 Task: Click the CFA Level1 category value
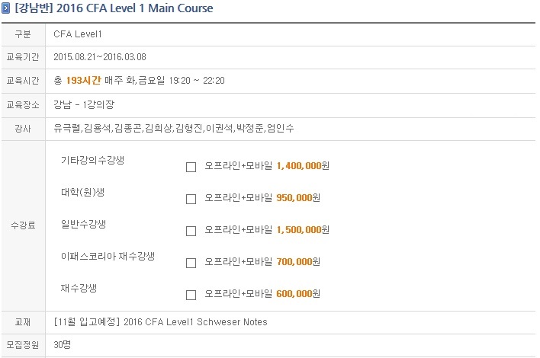[78, 34]
